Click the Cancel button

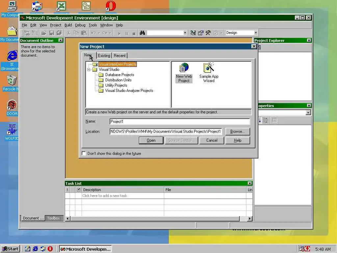click(212, 140)
